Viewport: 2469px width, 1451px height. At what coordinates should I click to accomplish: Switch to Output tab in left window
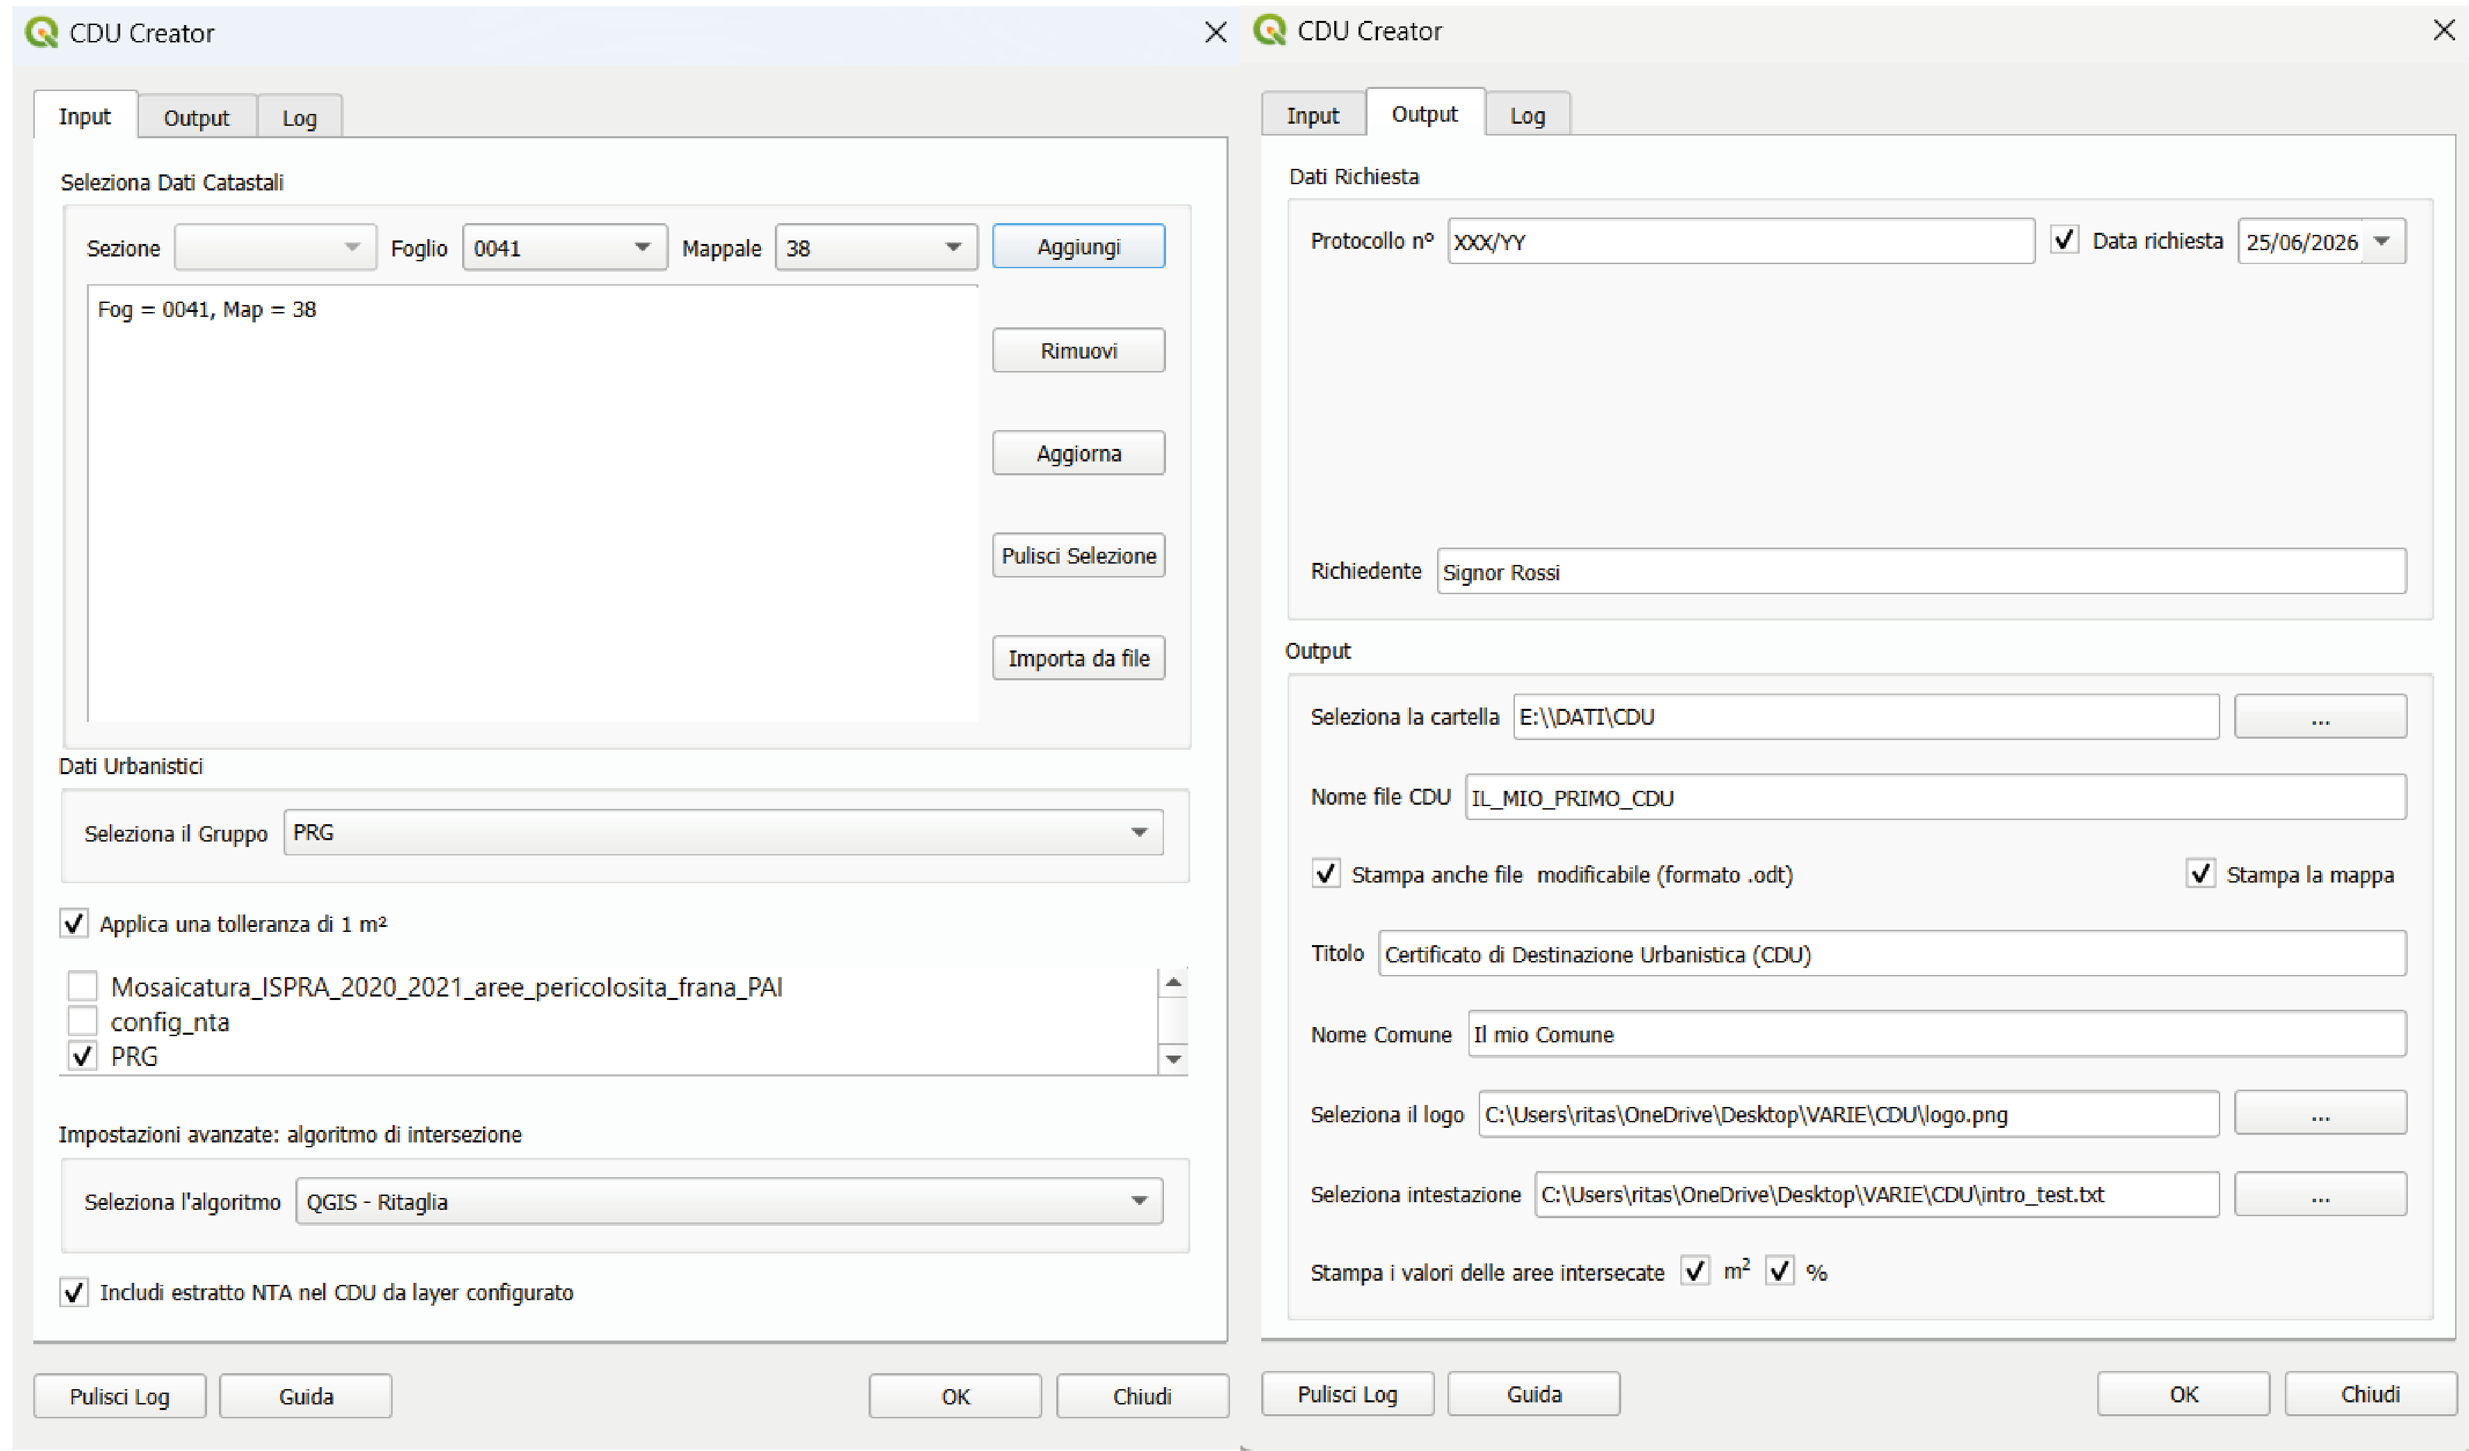[196, 117]
